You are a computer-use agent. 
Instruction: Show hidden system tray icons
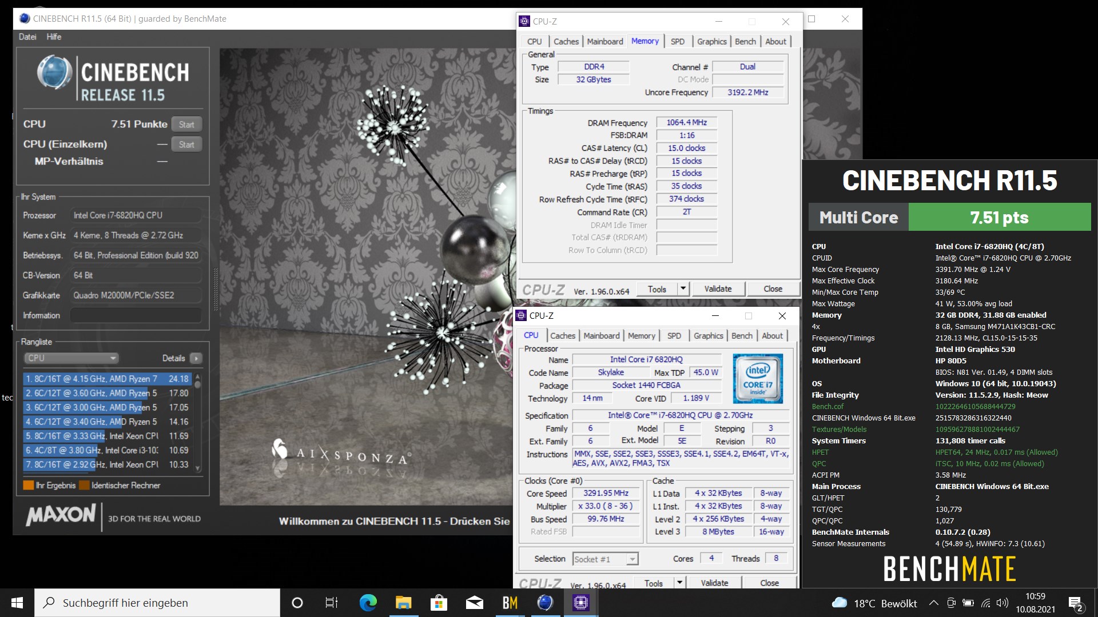(x=933, y=603)
